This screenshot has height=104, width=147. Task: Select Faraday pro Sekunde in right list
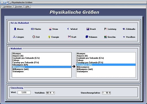click(x=106, y=62)
